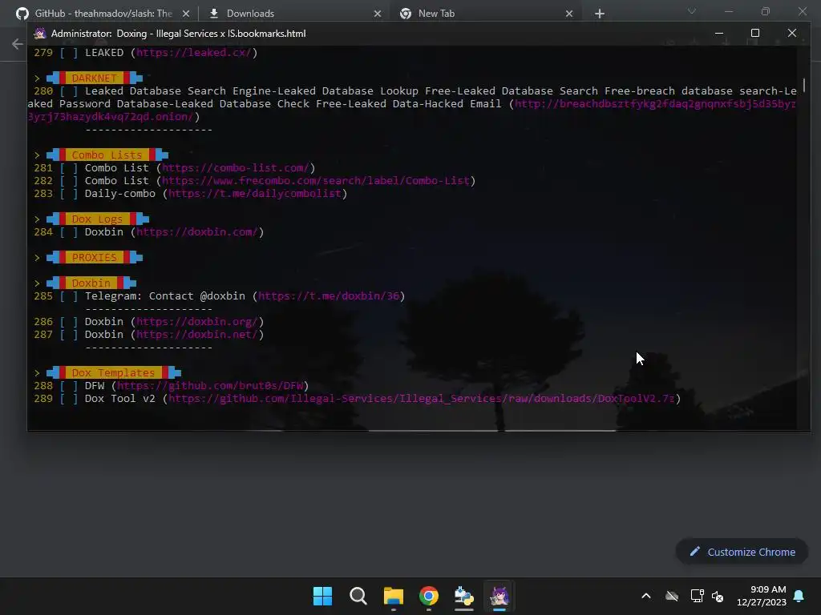Expand the Combo Lists section arrow

(37, 155)
